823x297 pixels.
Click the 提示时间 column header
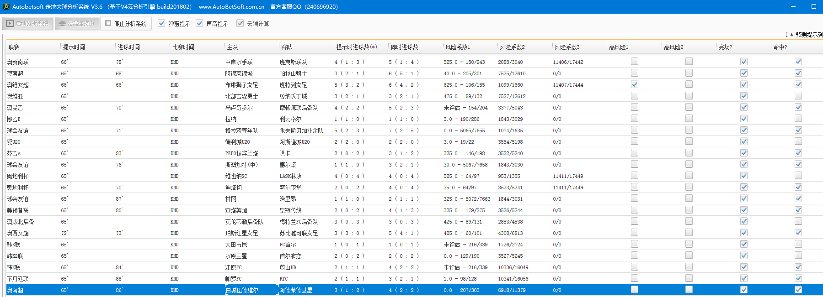[x=74, y=47]
